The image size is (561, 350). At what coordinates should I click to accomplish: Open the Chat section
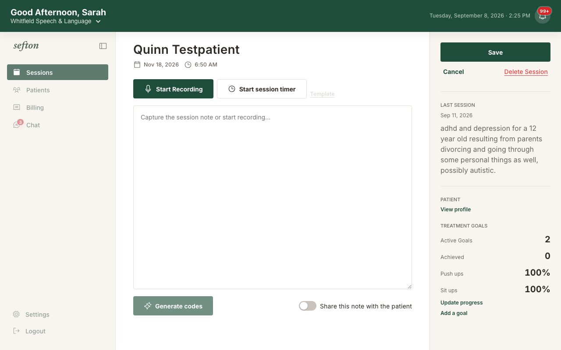click(x=57, y=125)
